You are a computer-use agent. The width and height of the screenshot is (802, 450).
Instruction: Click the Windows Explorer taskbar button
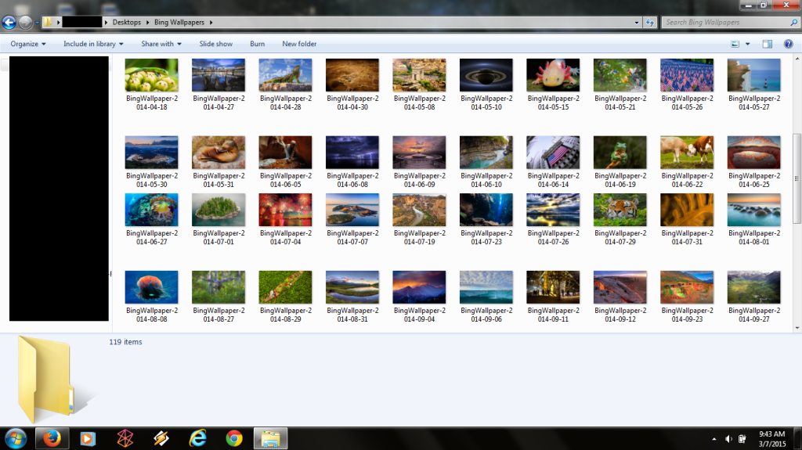(270, 439)
